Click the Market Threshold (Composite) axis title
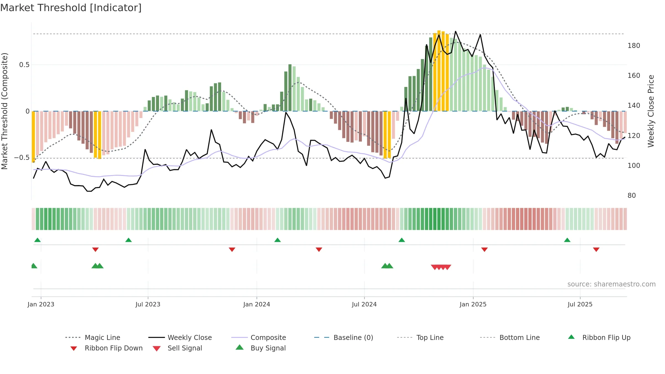 pos(4,111)
